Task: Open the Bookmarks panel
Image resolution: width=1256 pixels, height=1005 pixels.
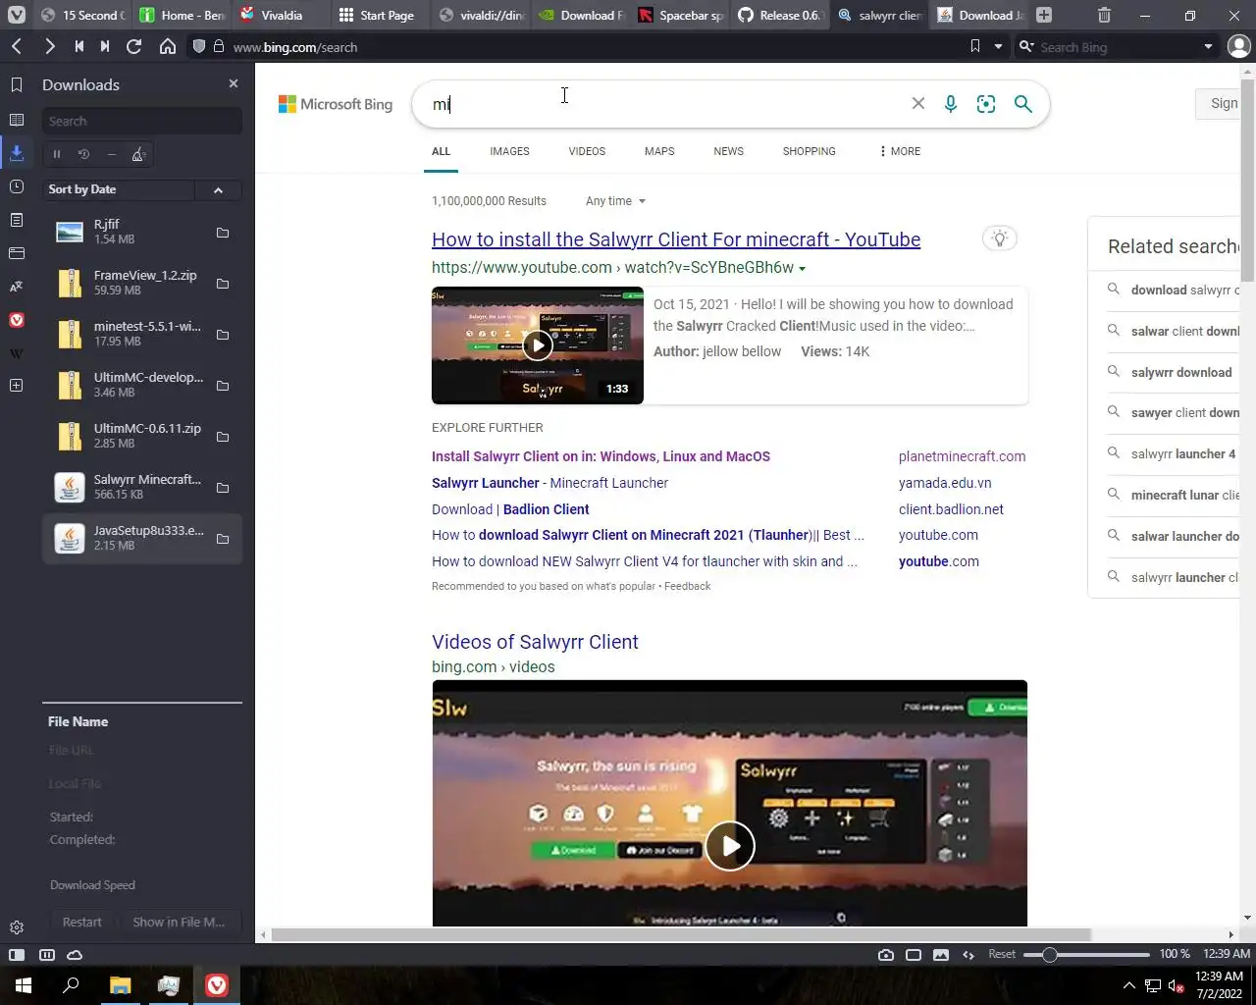Action: tap(17, 85)
